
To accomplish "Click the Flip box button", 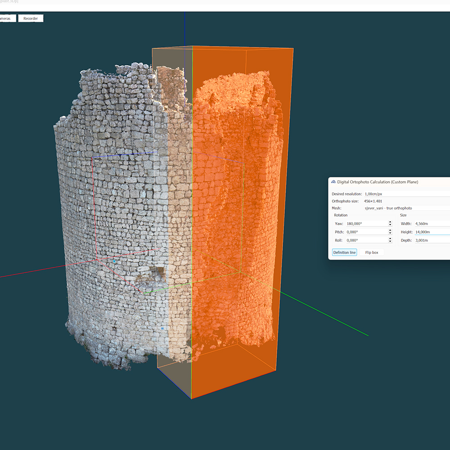I will 372,252.
